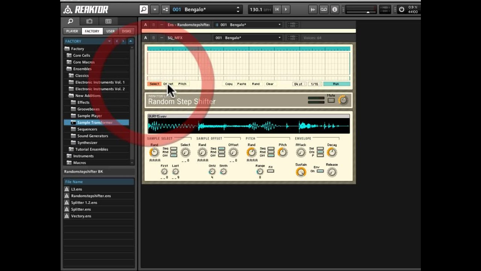Screen dimensions: 481x271
Task: Go forward with the browser right arrow
Action: point(123,41)
